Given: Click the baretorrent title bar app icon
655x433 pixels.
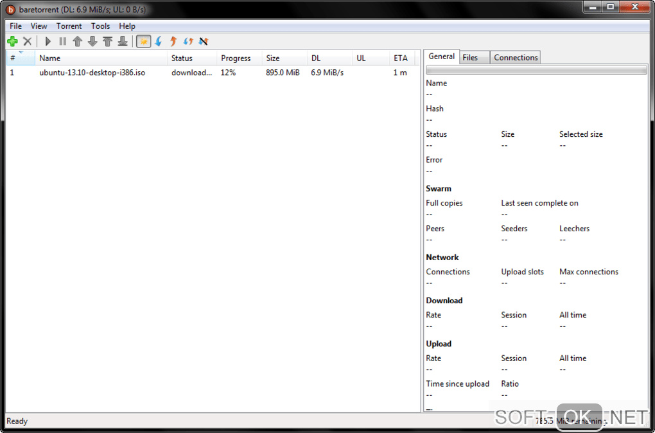Looking at the screenshot, I should [12, 9].
